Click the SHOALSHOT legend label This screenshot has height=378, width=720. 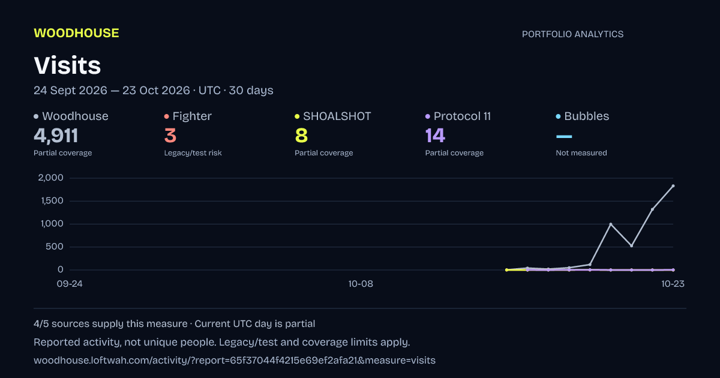[337, 116]
